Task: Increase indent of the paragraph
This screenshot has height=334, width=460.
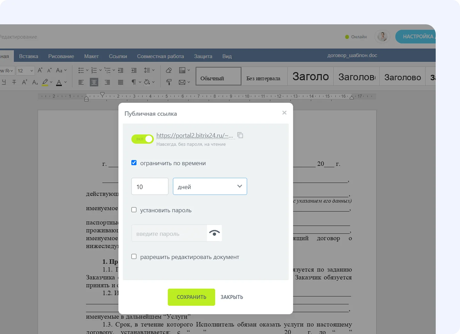Action: point(134,70)
